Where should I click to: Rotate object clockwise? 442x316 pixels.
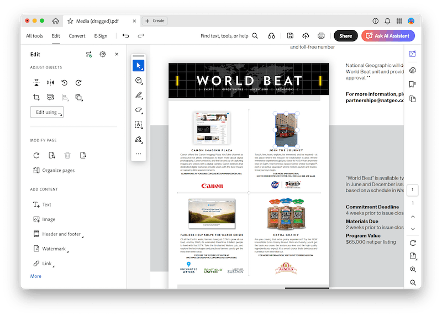pyautogui.click(x=78, y=83)
